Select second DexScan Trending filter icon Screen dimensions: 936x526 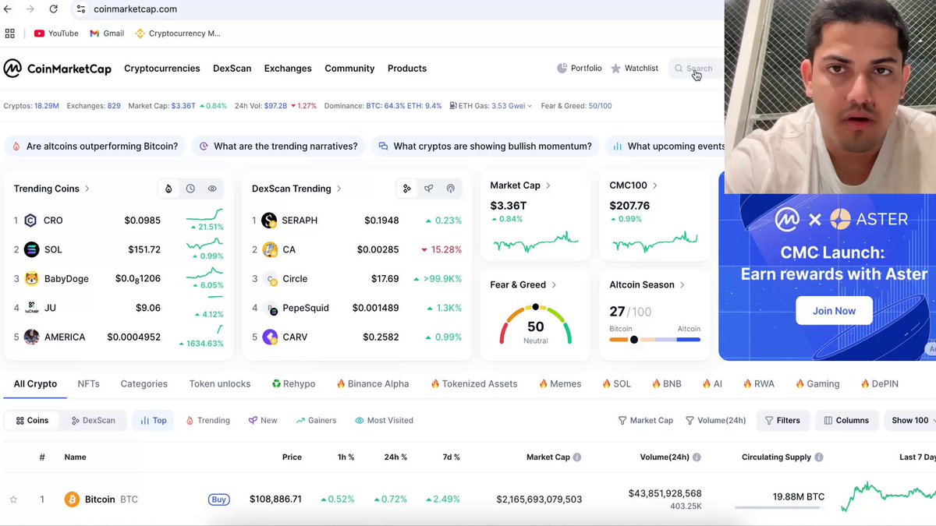coord(428,189)
